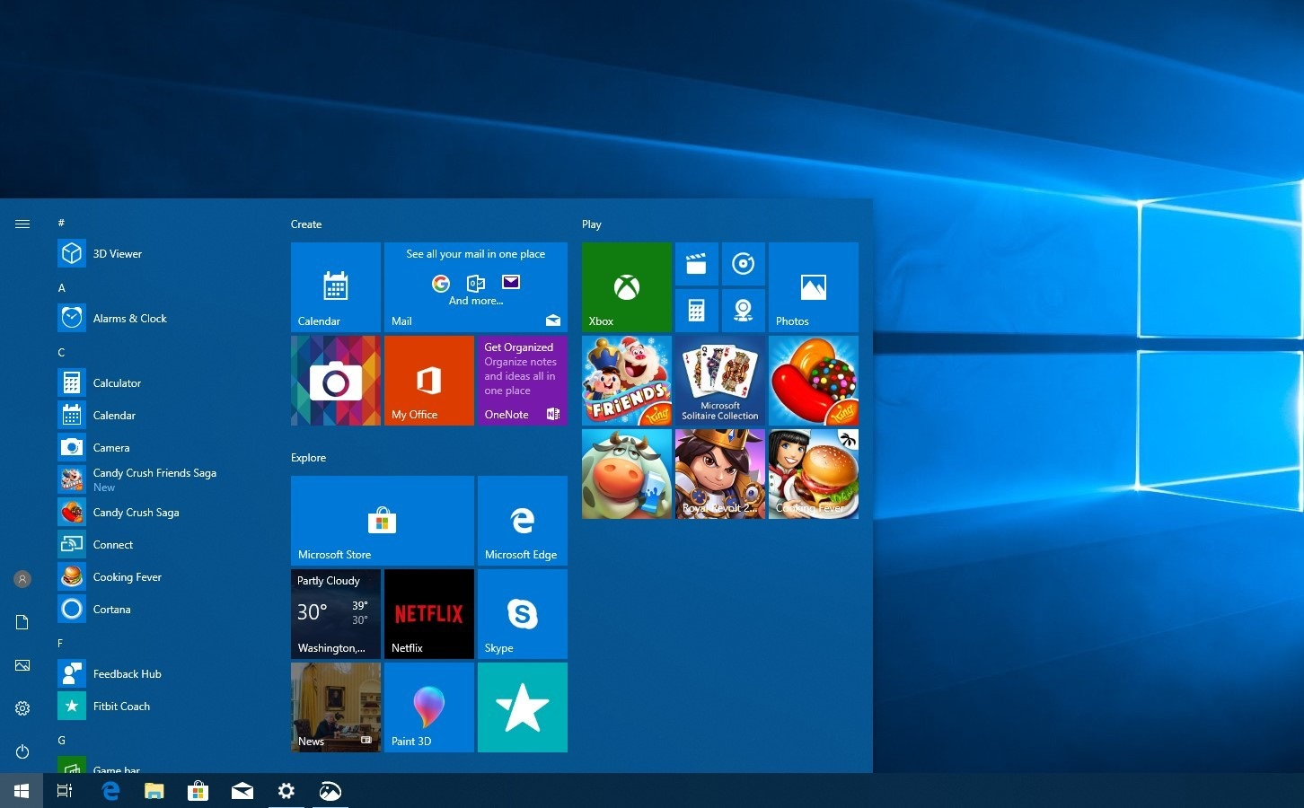Screen dimensions: 1304x808
Task: Open the Mail live tile
Action: coord(476,287)
